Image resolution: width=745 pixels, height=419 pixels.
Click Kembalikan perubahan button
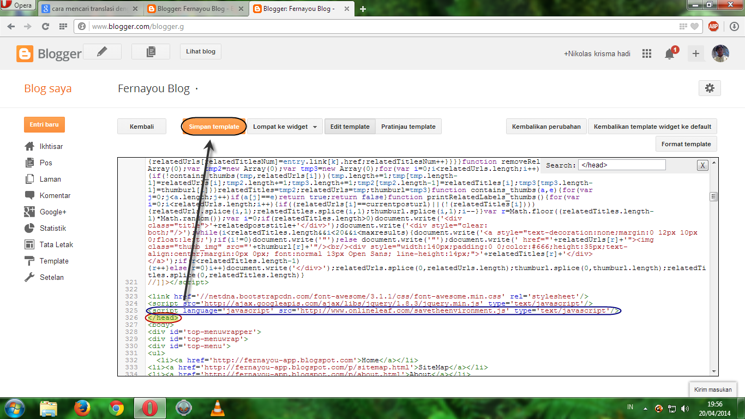(546, 127)
